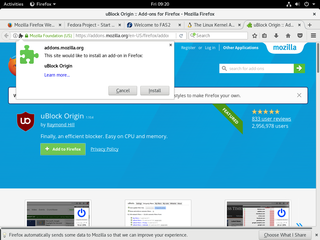This screenshot has height=240, width=320.
Task: Click the green padlock security icon
Action: click(27, 36)
